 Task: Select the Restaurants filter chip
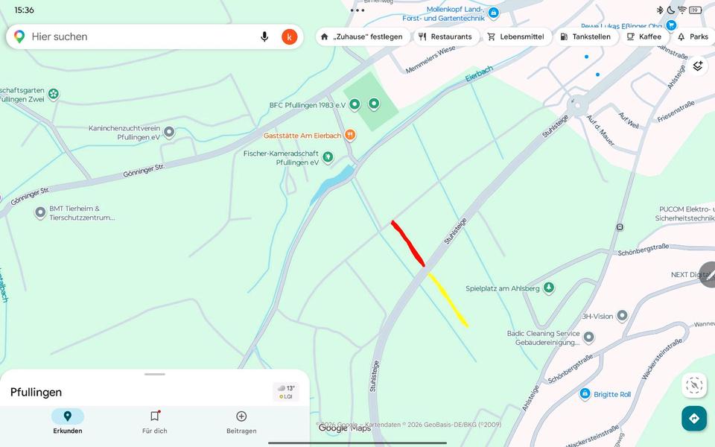(x=445, y=37)
